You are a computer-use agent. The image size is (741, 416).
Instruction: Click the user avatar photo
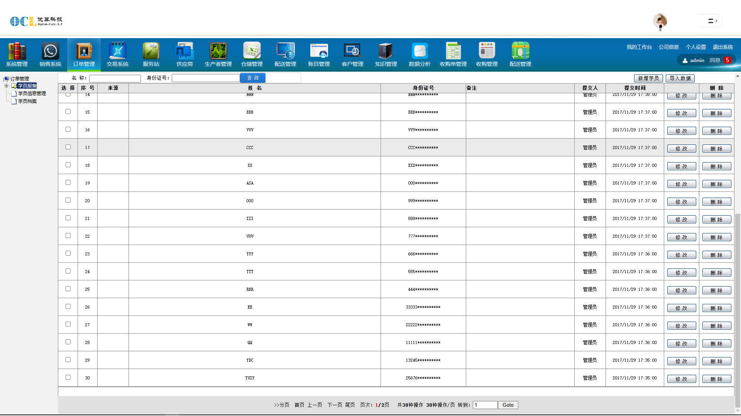(660, 21)
